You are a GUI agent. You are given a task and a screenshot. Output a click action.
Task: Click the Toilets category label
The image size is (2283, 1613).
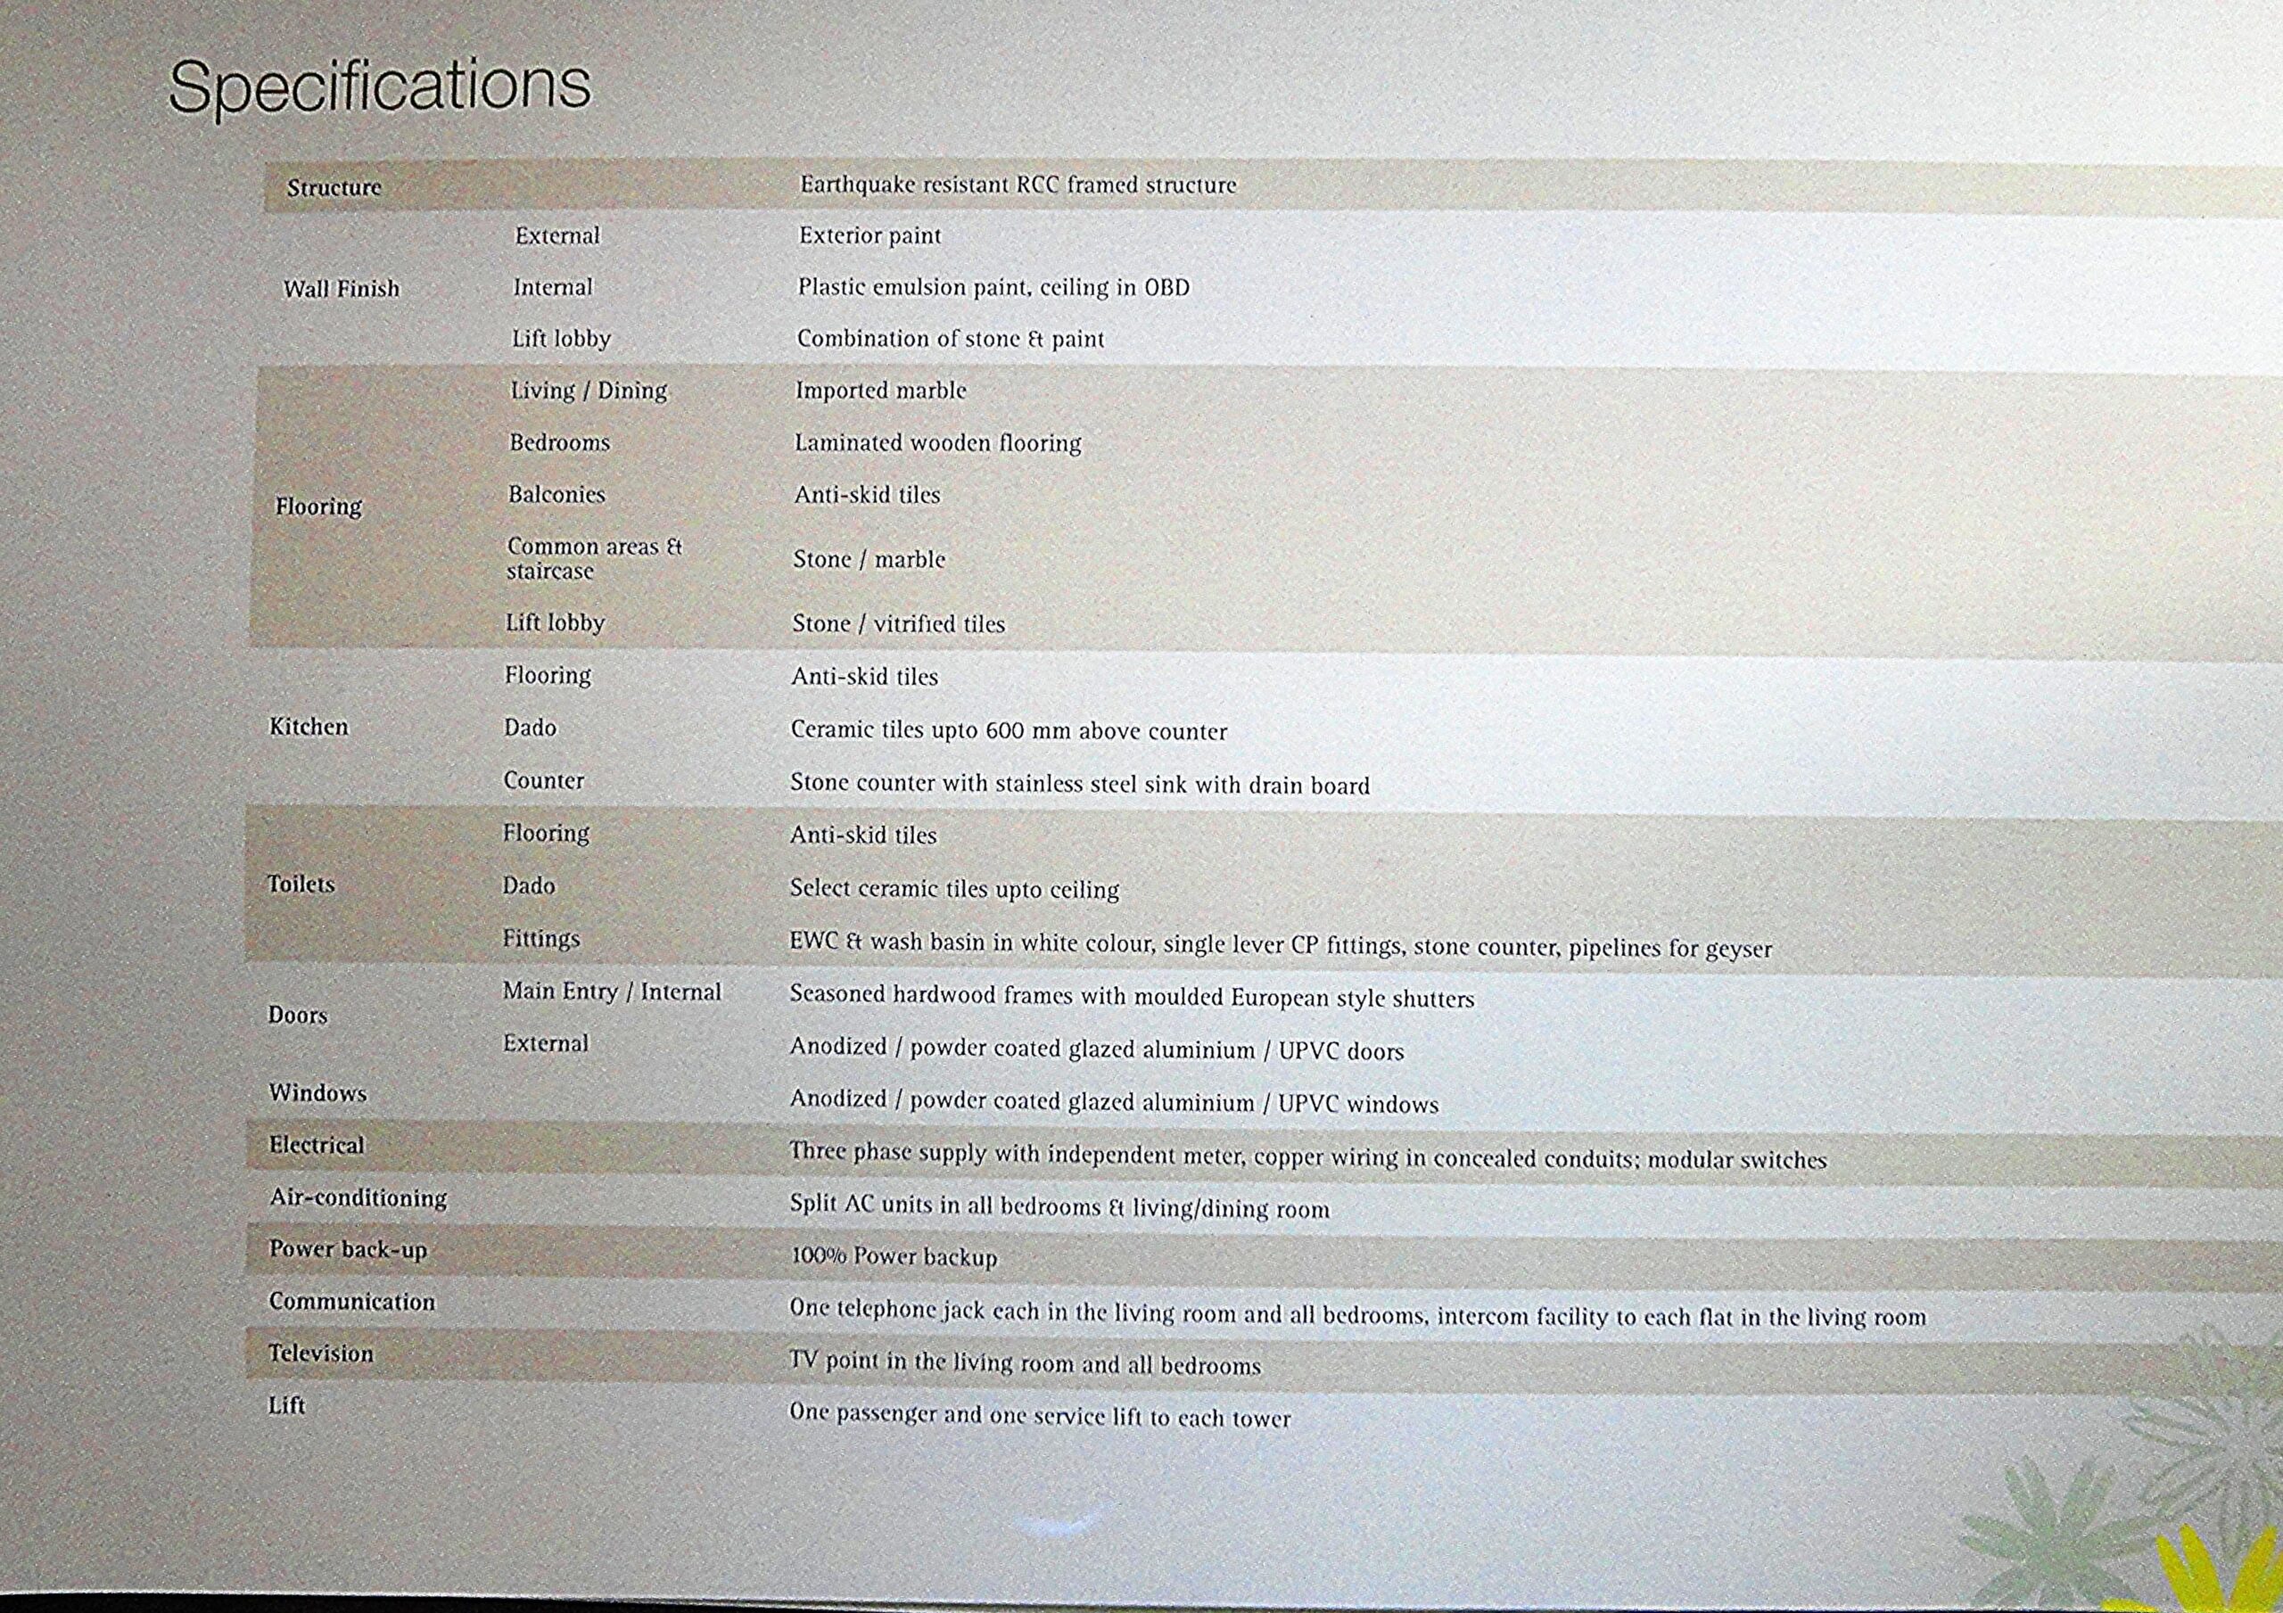pyautogui.click(x=301, y=884)
